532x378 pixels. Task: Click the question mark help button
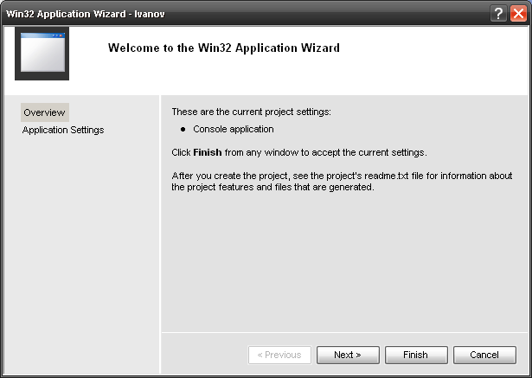tap(498, 14)
